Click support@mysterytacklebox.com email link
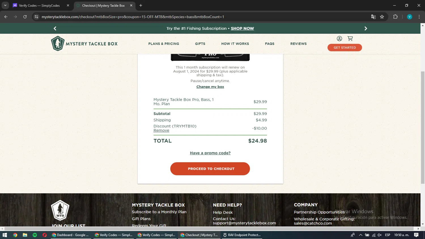Viewport: 425px width, 239px height. (244, 223)
